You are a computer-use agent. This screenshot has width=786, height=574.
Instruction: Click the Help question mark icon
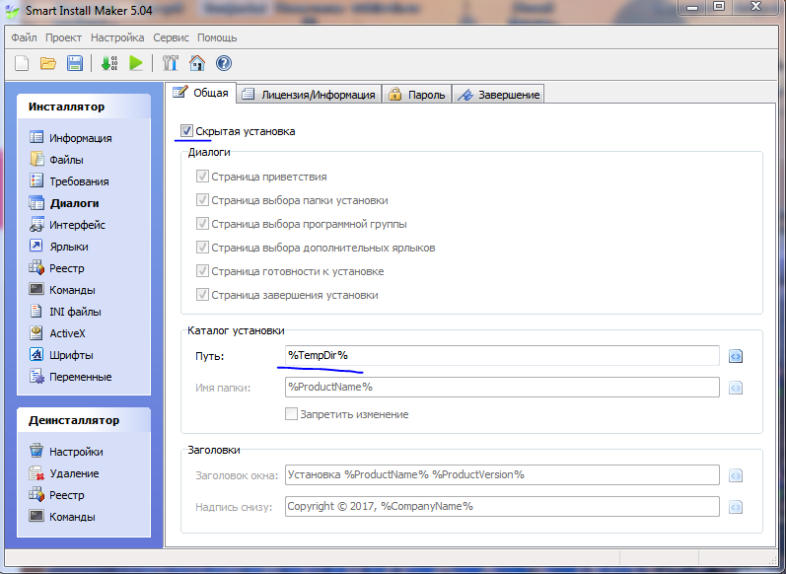[x=223, y=63]
